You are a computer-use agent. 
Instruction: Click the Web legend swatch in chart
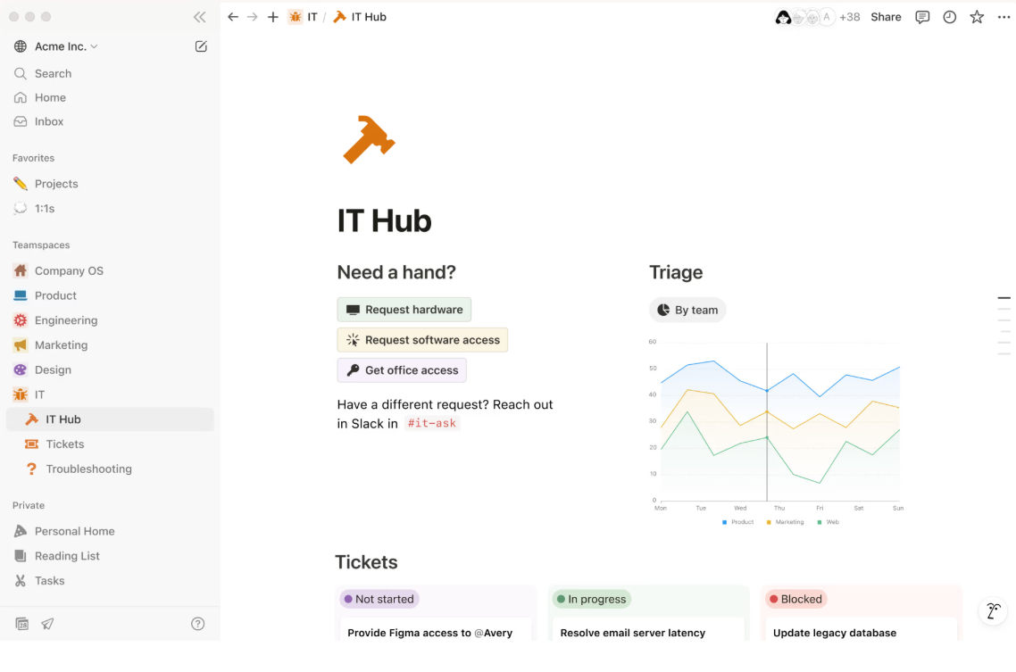point(820,522)
